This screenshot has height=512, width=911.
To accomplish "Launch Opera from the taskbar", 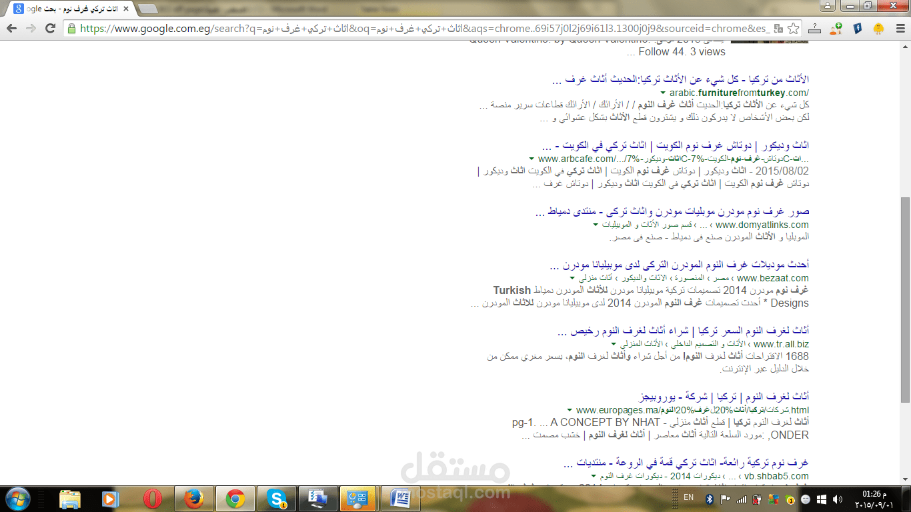I will 153,499.
